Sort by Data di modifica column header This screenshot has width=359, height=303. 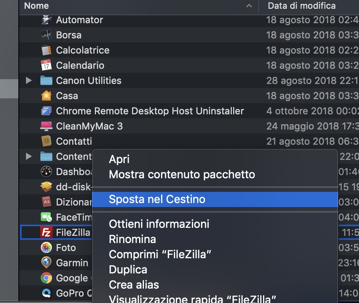pos(302,6)
